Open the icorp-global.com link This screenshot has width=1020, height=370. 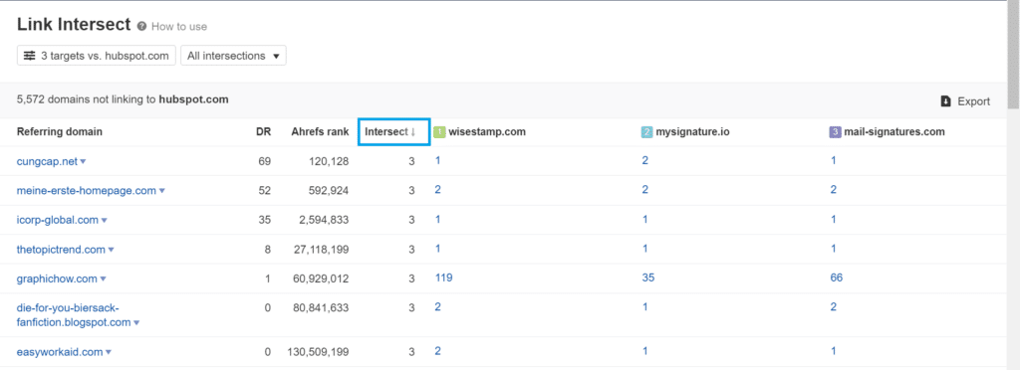(x=57, y=220)
